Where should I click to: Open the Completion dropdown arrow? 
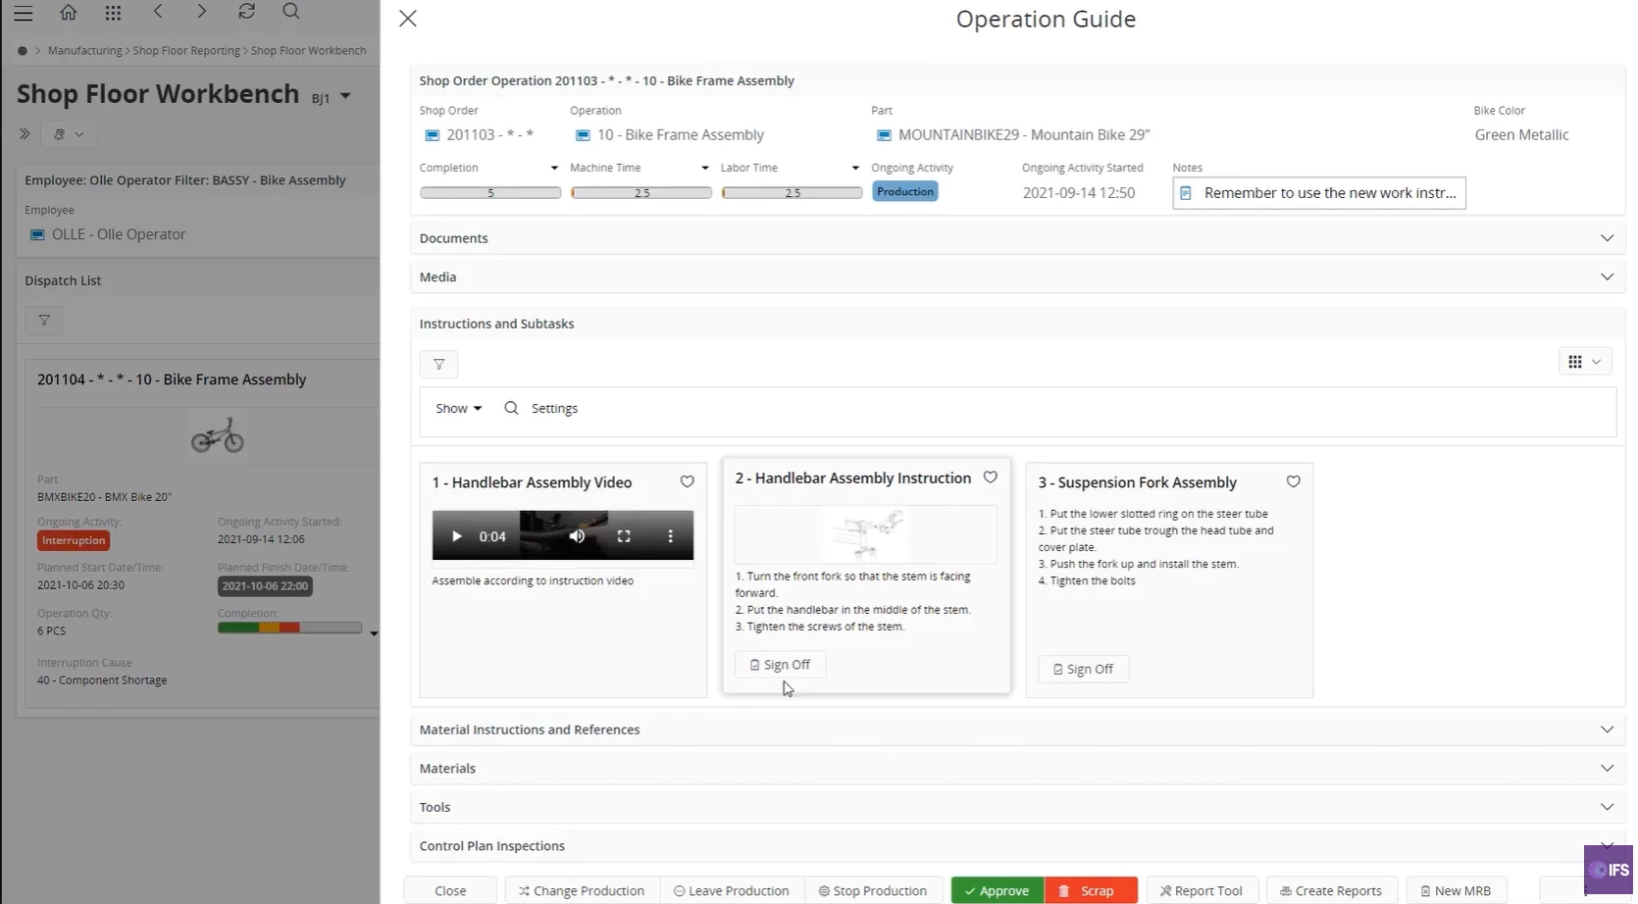click(554, 169)
